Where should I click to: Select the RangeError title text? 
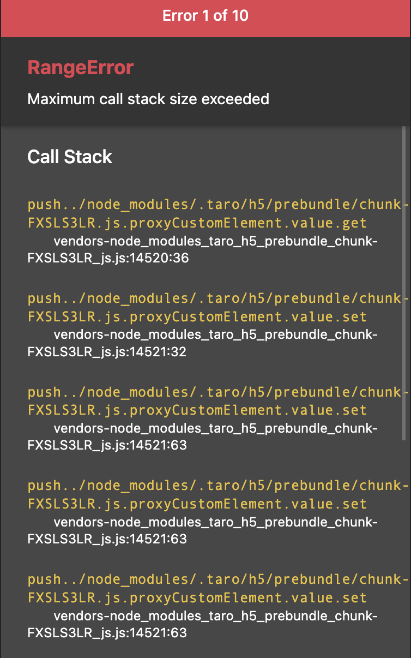(x=80, y=67)
